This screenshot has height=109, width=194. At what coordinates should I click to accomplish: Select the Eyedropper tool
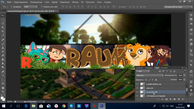pyautogui.click(x=3, y=35)
